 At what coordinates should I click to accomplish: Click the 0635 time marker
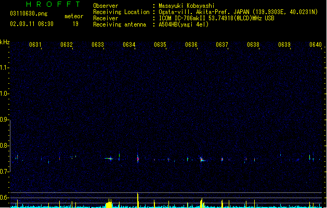(160, 45)
